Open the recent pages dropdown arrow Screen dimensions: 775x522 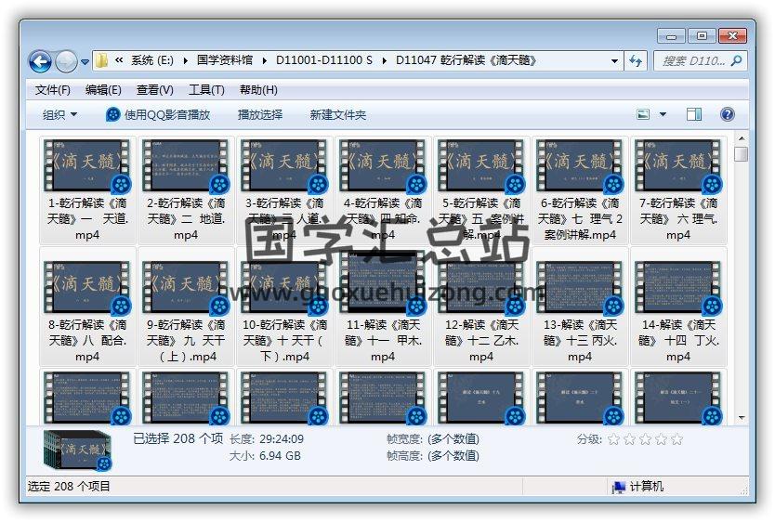[85, 62]
